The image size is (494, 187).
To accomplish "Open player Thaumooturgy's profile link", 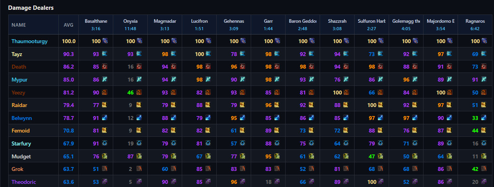I will 29,41.
